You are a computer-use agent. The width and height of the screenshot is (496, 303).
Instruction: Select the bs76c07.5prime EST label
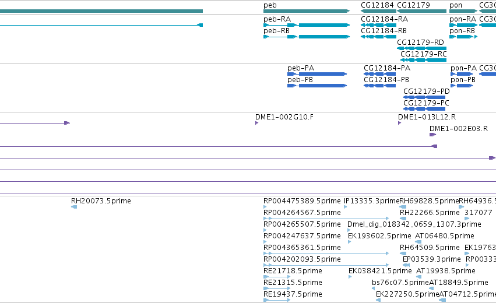coord(400,283)
